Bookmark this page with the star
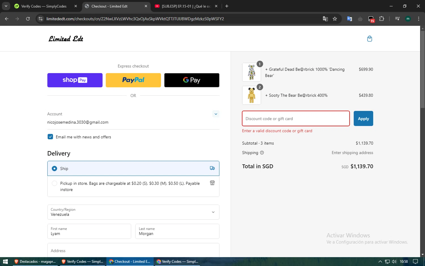The width and height of the screenshot is (425, 266). click(x=335, y=19)
